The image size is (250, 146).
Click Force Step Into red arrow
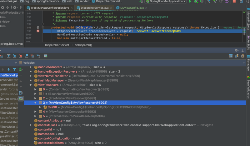pos(20,56)
